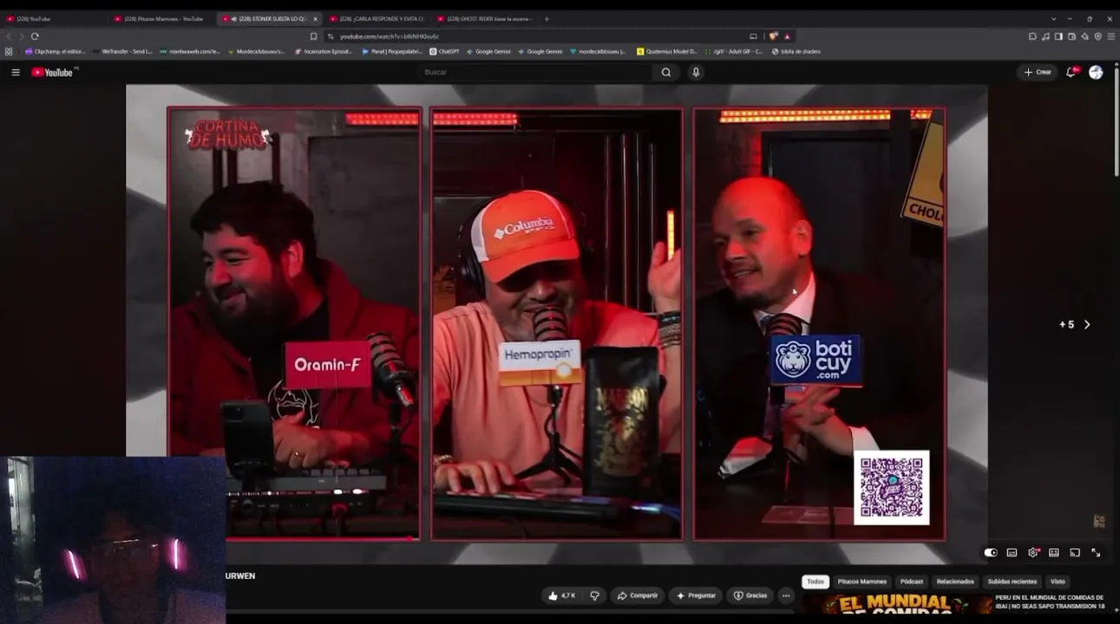Close the active STONER SUELTA tab

click(x=315, y=19)
